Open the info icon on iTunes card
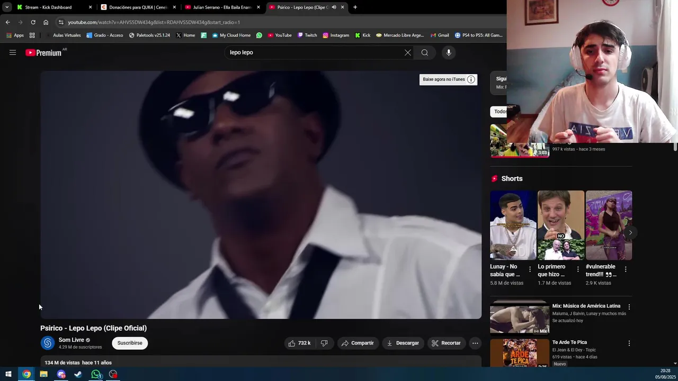 471,79
